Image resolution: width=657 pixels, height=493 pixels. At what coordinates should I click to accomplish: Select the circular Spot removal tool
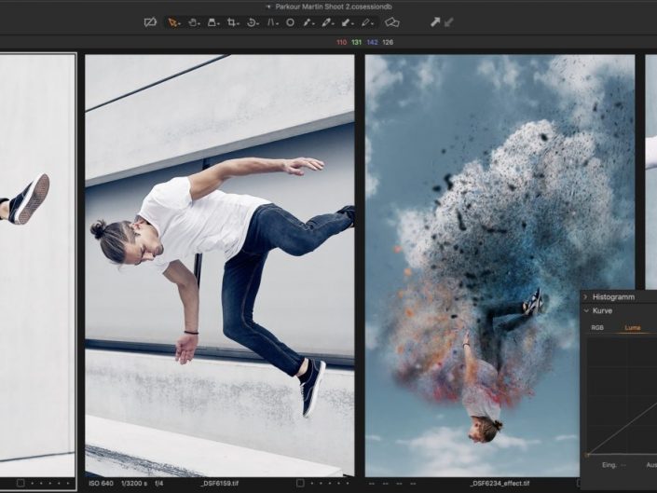(x=290, y=22)
